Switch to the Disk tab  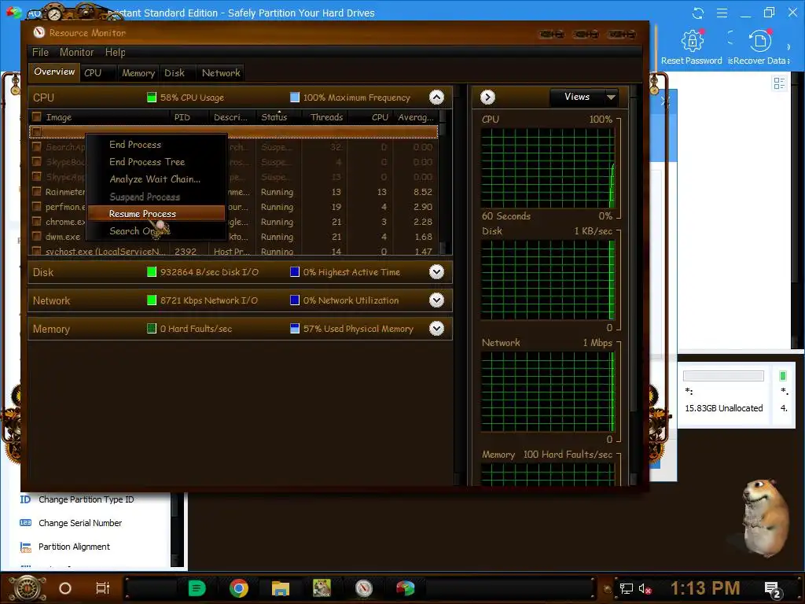click(175, 73)
